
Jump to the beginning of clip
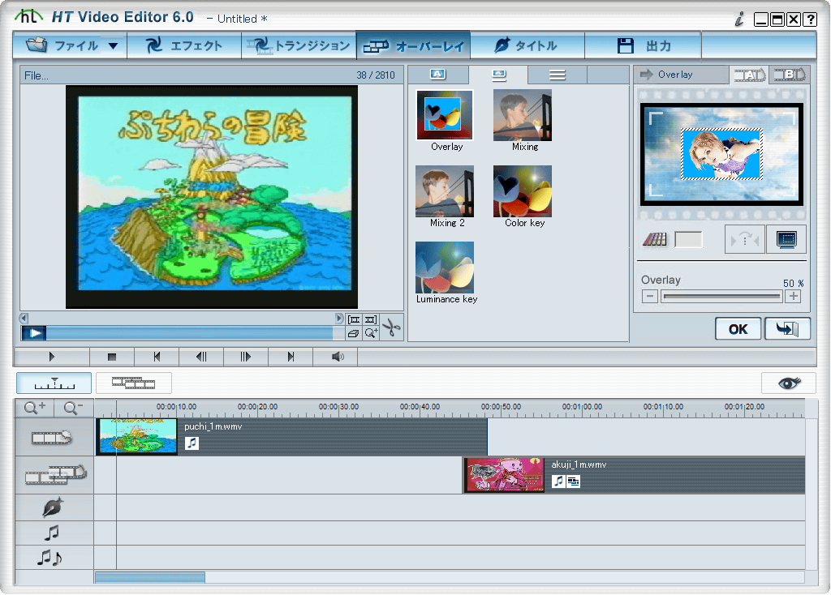coord(157,357)
